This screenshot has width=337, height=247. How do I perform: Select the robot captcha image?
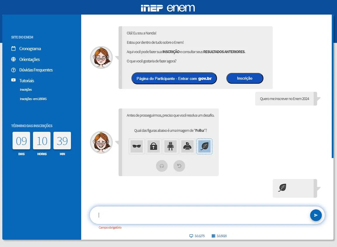171,146
